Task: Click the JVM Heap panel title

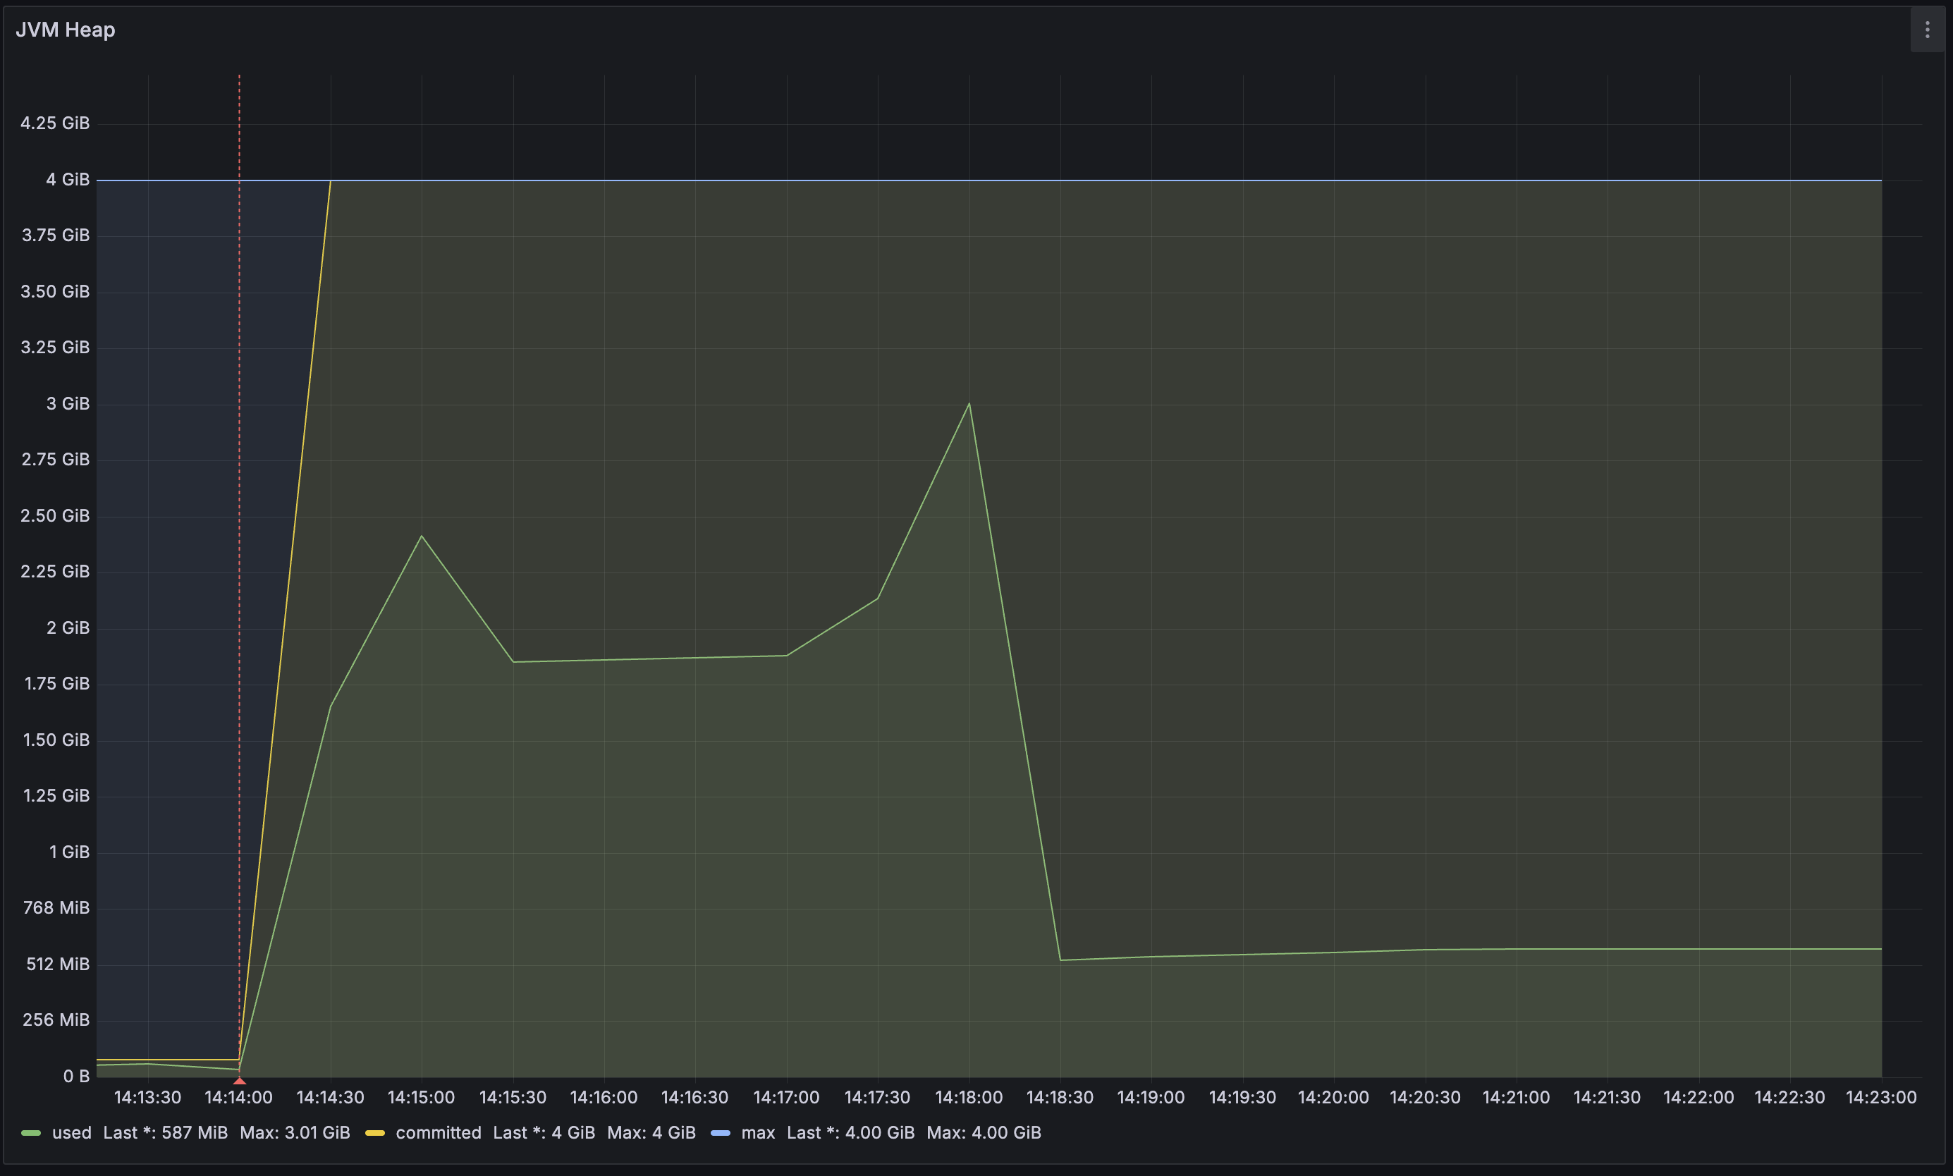Action: click(x=66, y=30)
